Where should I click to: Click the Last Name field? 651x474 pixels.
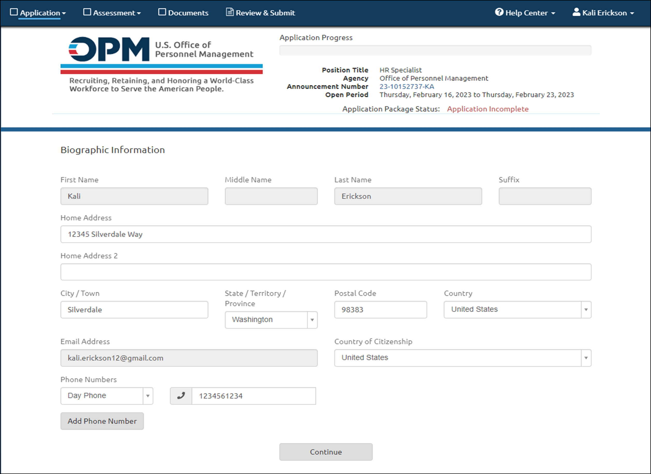(x=408, y=196)
